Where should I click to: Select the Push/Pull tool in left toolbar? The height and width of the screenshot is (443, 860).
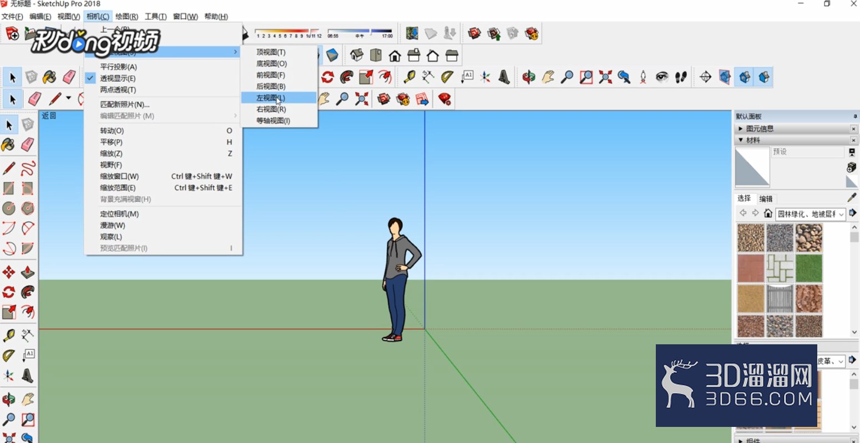tap(28, 272)
